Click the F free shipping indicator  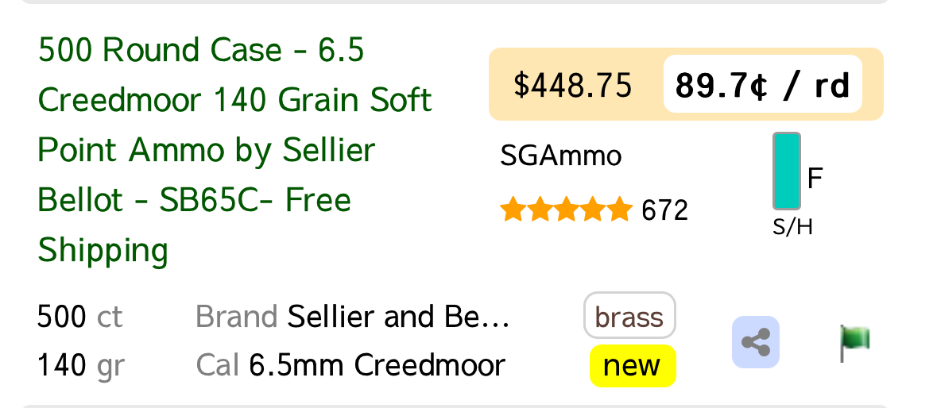pyautogui.click(x=815, y=179)
